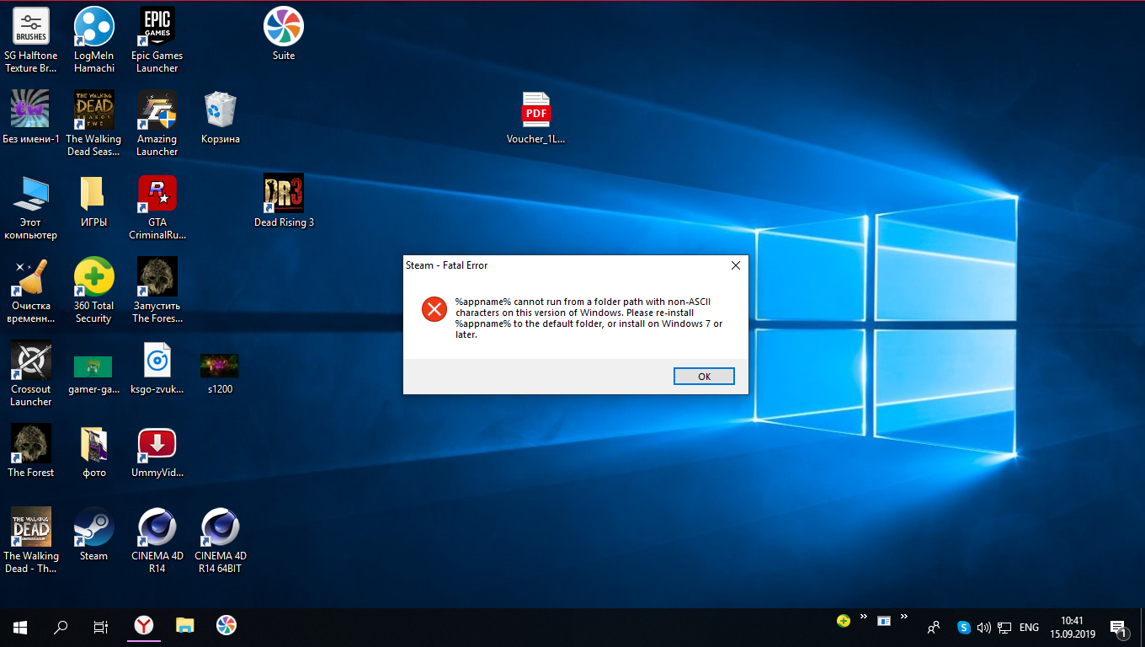Viewport: 1145px width, 647px height.
Task: Select the UmmyVideo downloader shortcut
Action: [x=157, y=451]
